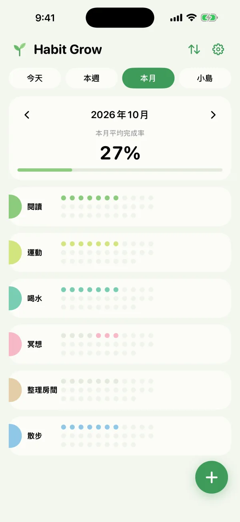Toggle the first day dot of 冥想
The width and height of the screenshot is (240, 522).
point(64,335)
